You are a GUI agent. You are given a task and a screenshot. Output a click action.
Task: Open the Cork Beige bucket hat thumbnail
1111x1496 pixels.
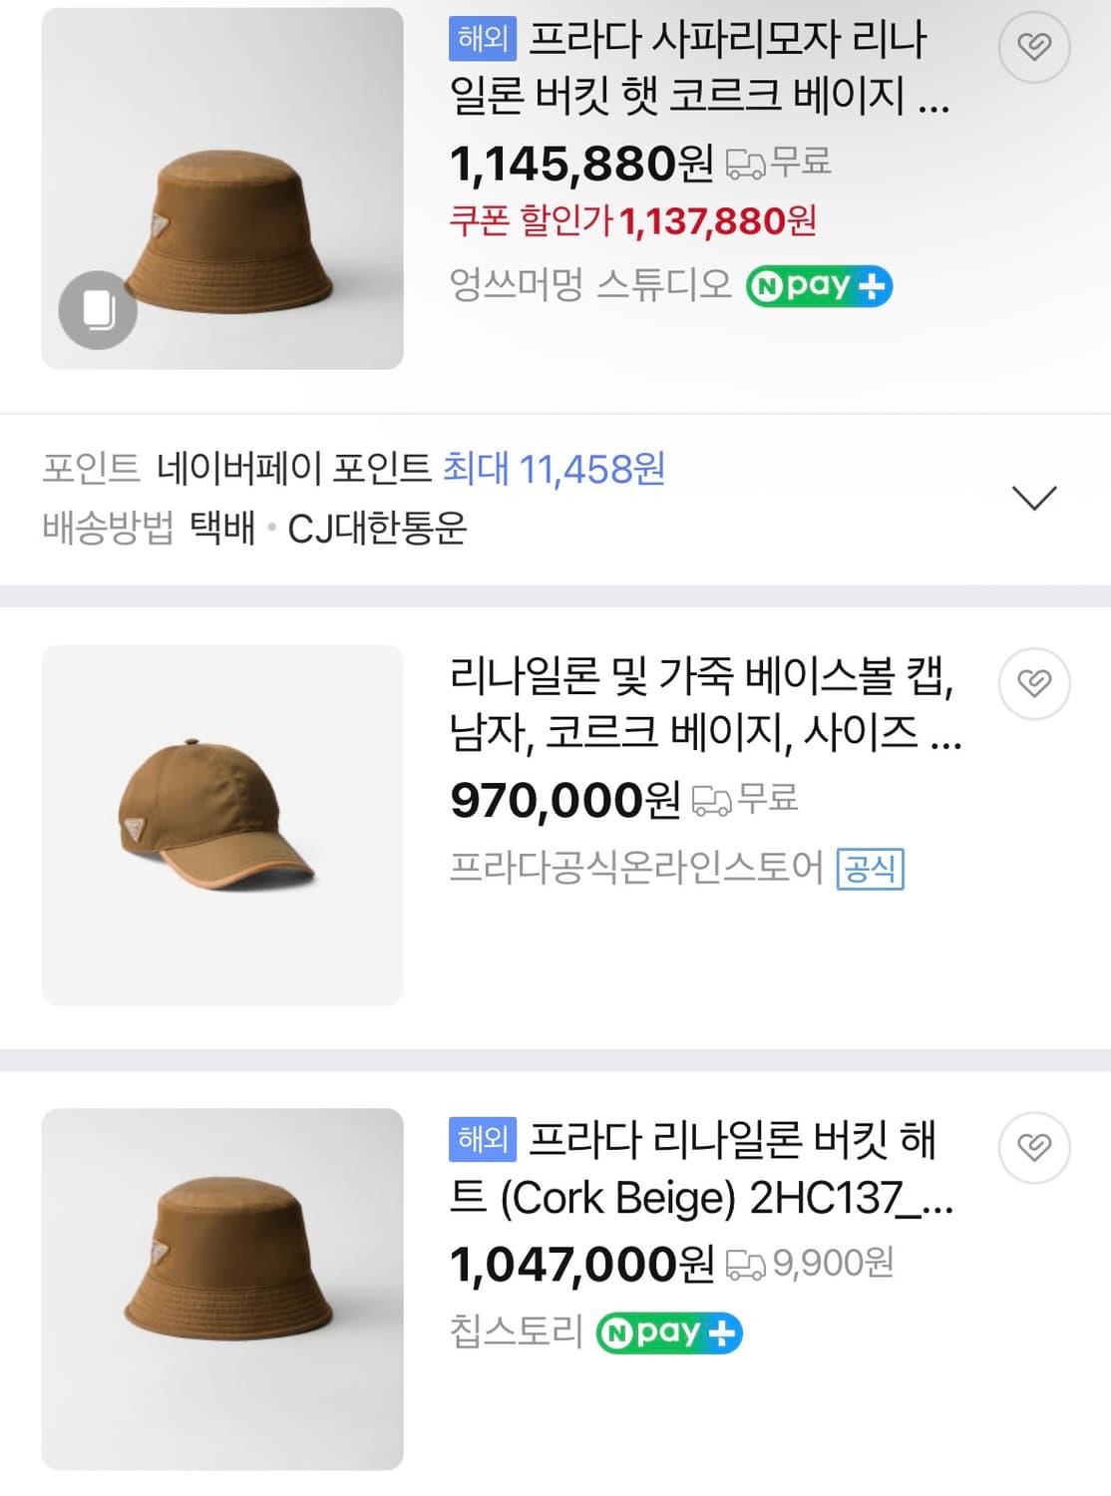click(x=222, y=1289)
